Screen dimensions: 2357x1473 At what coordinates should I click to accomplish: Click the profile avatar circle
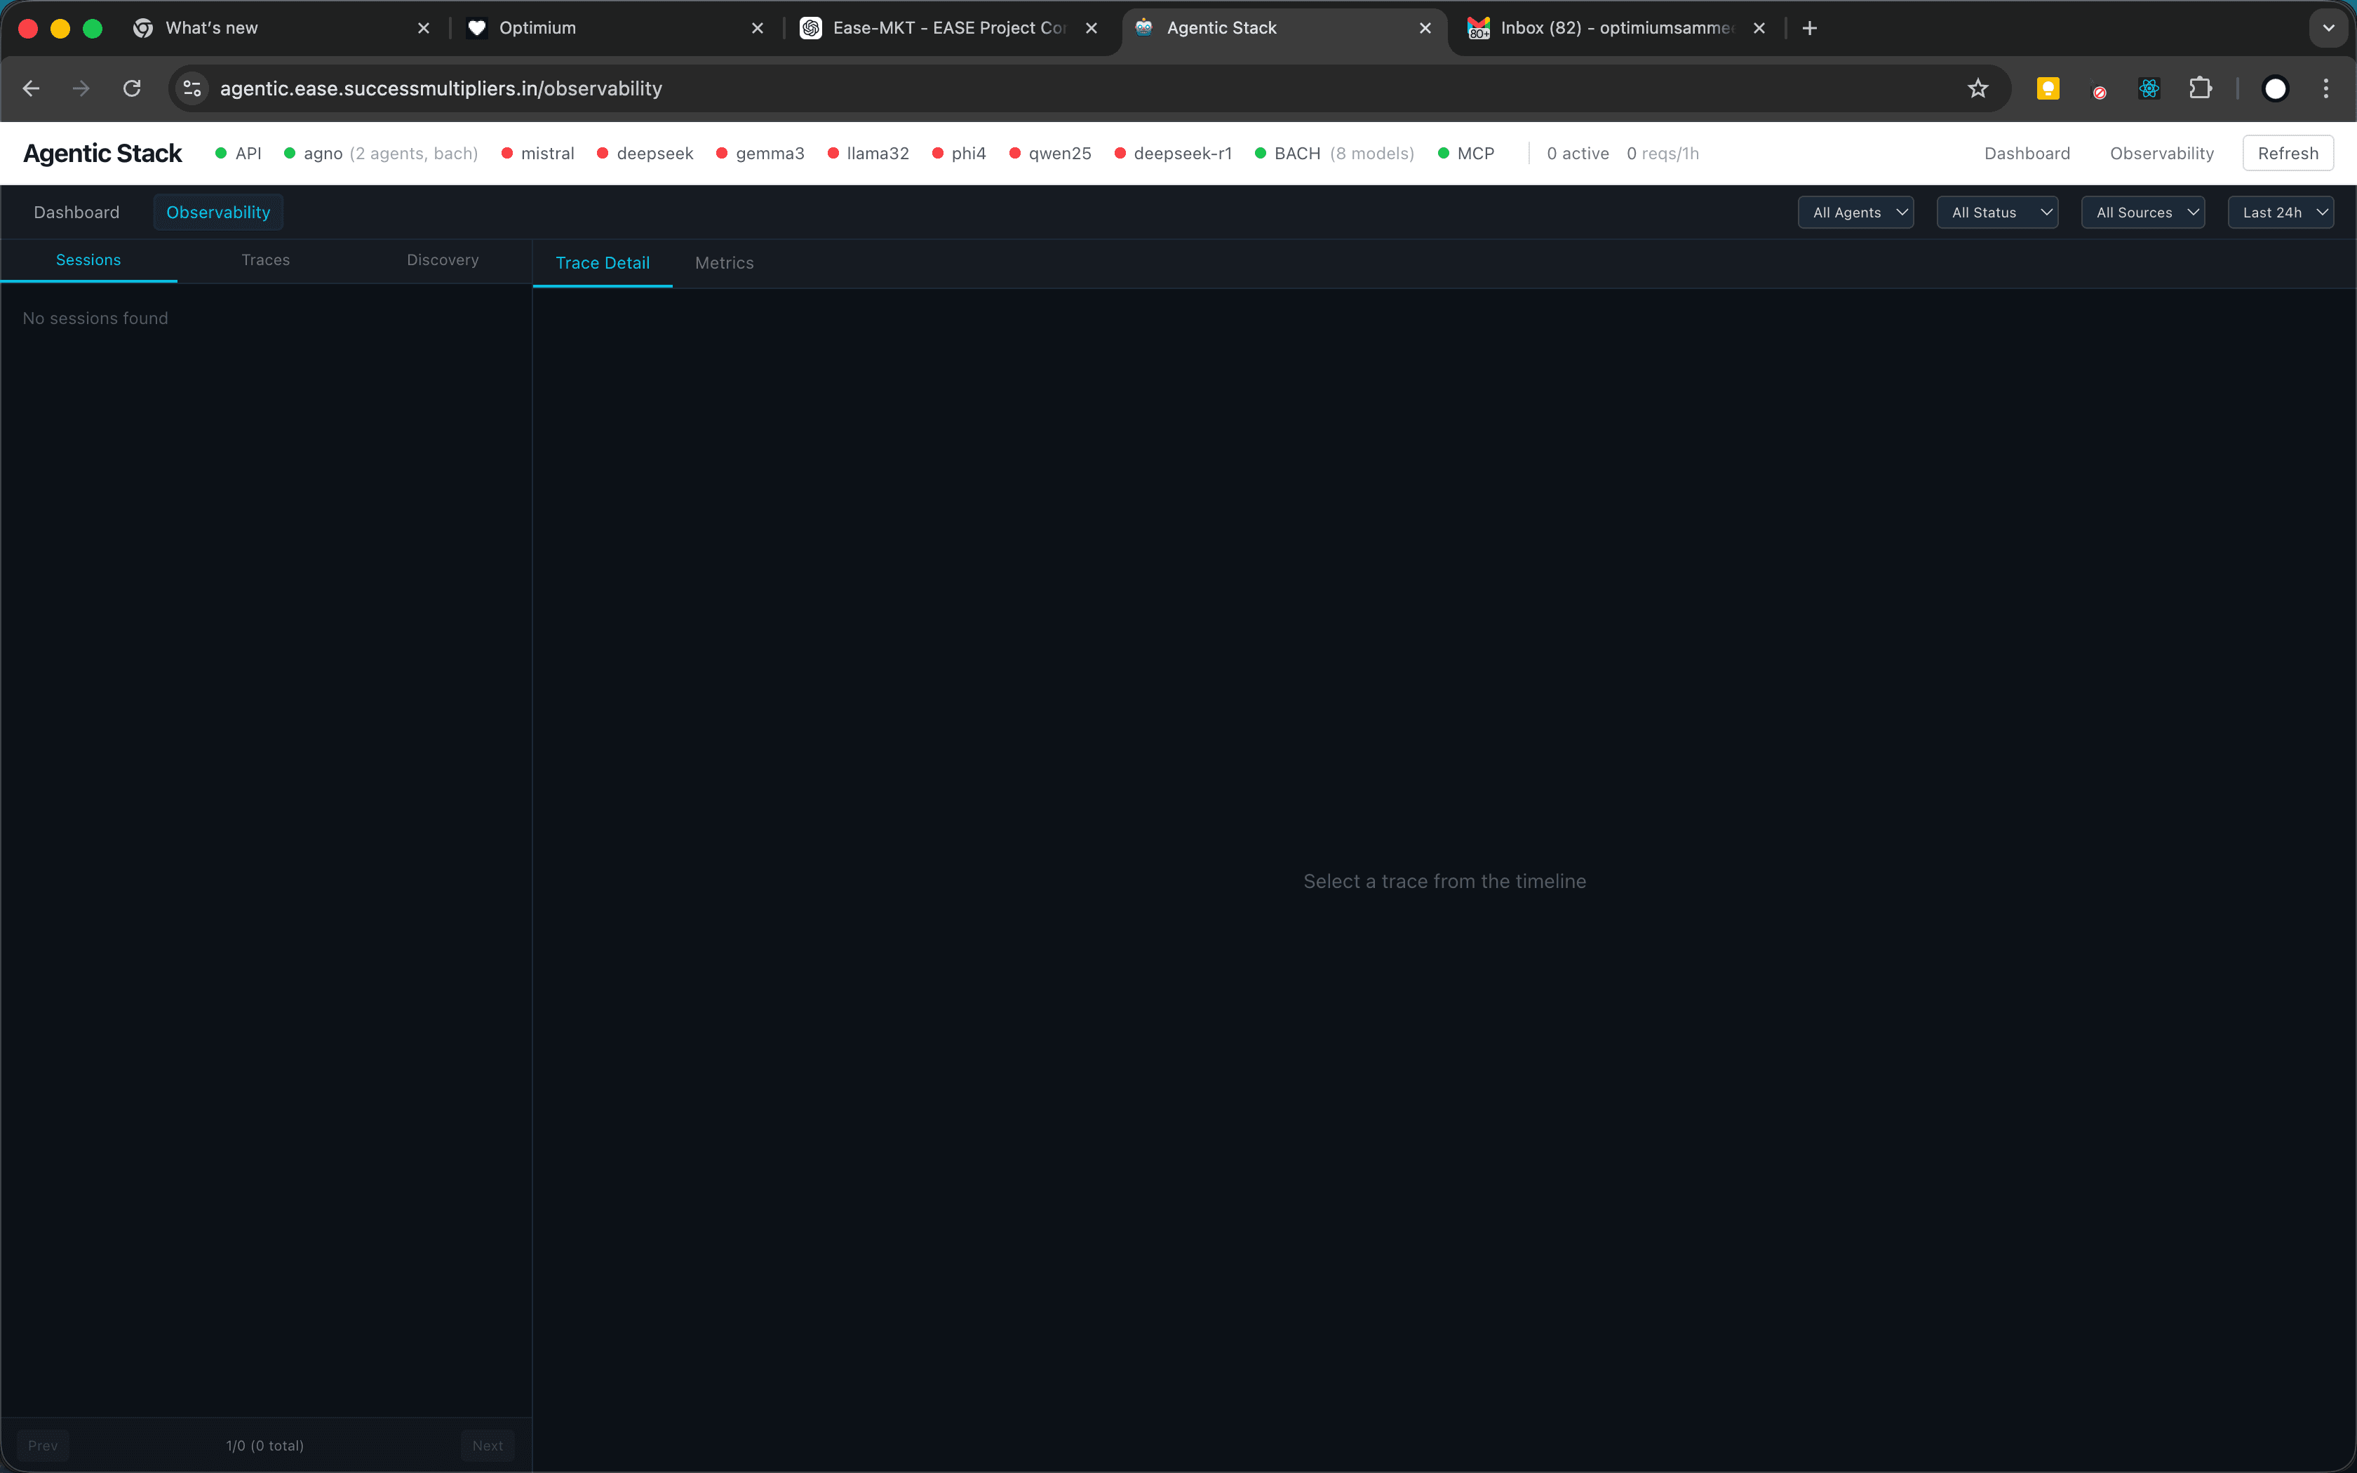tap(2275, 88)
